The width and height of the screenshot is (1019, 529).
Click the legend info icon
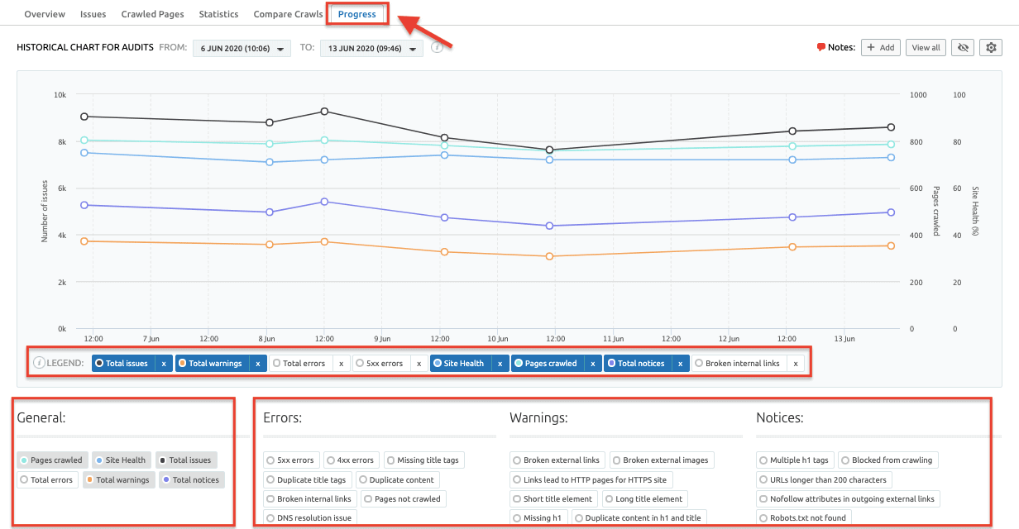(39, 363)
